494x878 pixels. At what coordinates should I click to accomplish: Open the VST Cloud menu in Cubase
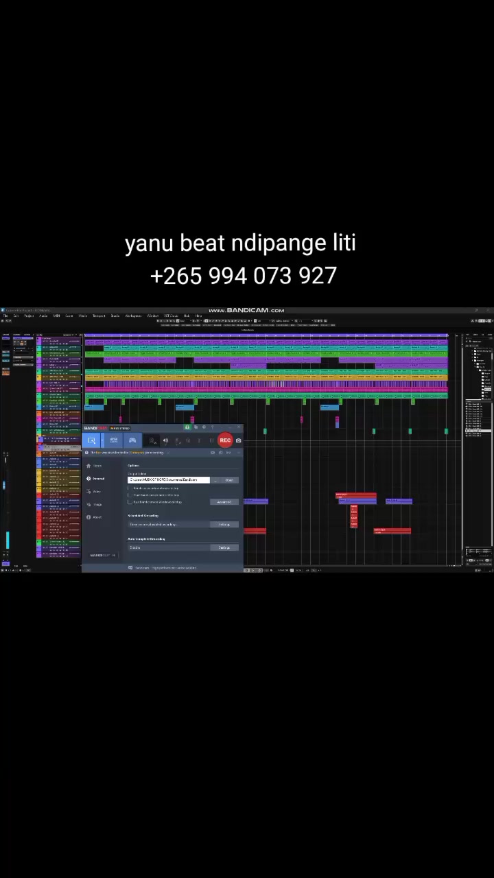[171, 316]
